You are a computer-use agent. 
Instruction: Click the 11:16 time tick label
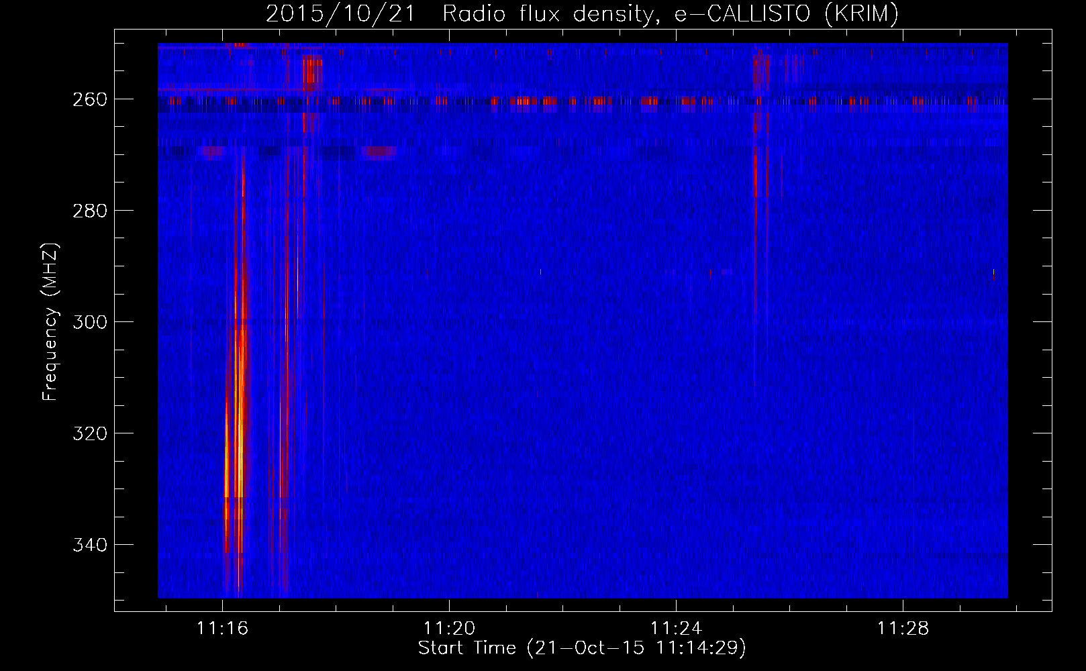click(222, 628)
